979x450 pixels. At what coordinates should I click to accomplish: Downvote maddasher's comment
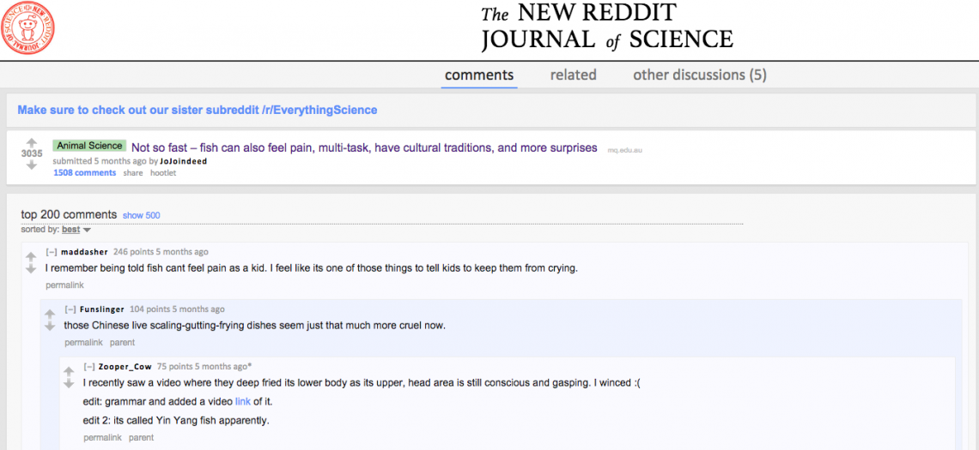[31, 268]
